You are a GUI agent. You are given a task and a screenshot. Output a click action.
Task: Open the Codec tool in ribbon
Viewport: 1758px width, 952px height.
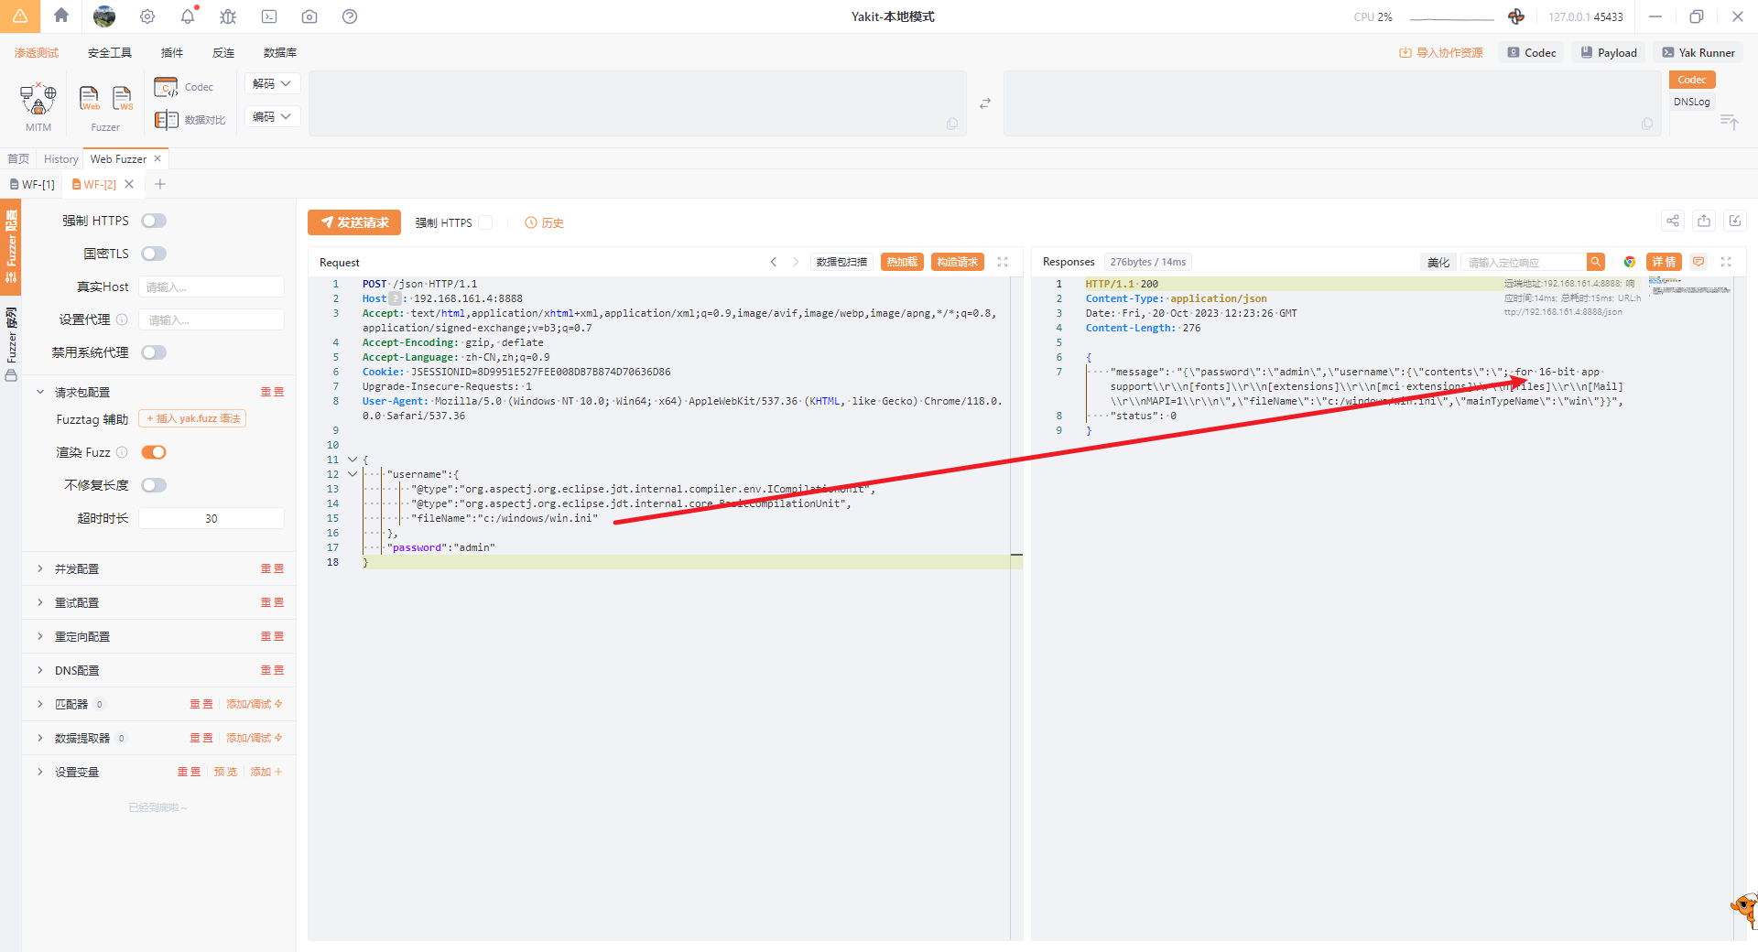(x=183, y=87)
